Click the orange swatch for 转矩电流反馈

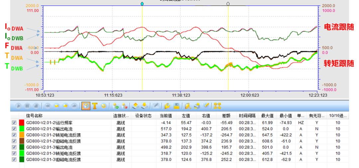click(22, 135)
